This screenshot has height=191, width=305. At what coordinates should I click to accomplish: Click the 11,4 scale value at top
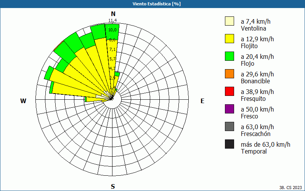[x=112, y=20]
